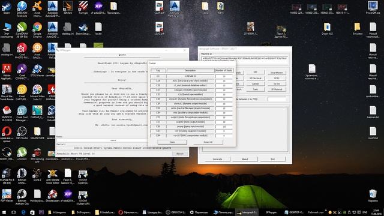Open the SteamSetup installer icon
The image size is (384, 216).
[x=83, y=29]
